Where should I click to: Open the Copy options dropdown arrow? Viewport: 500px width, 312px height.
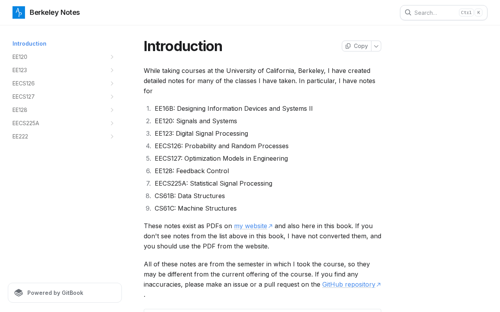pos(376,46)
